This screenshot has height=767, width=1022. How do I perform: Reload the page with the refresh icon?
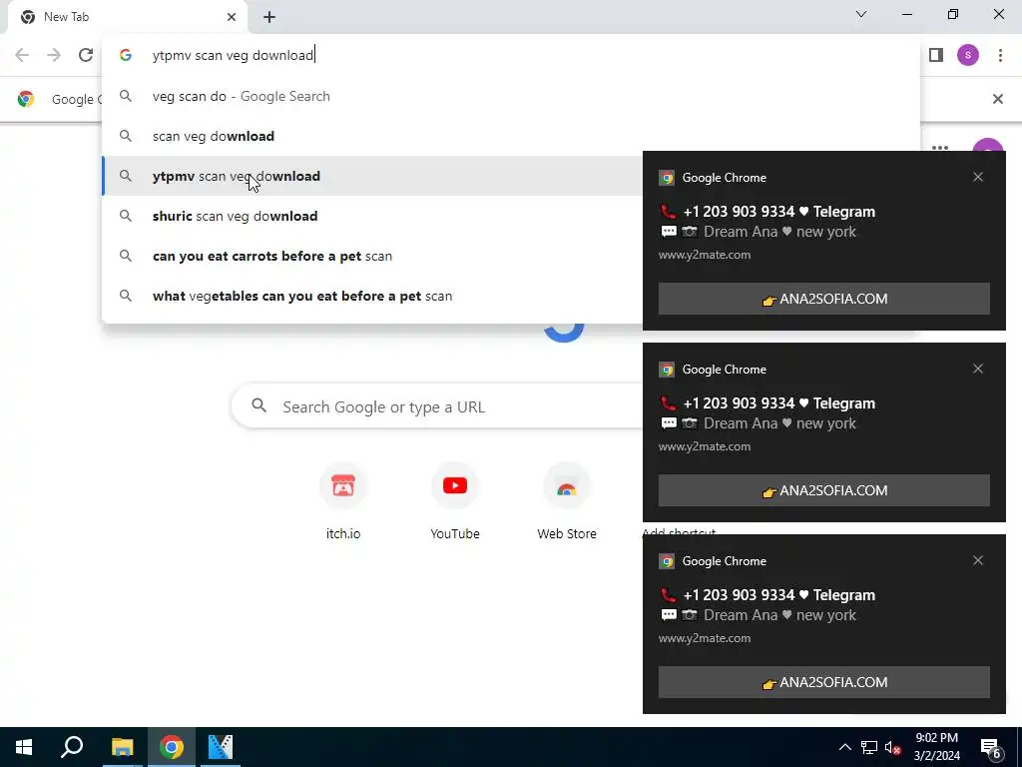point(86,56)
